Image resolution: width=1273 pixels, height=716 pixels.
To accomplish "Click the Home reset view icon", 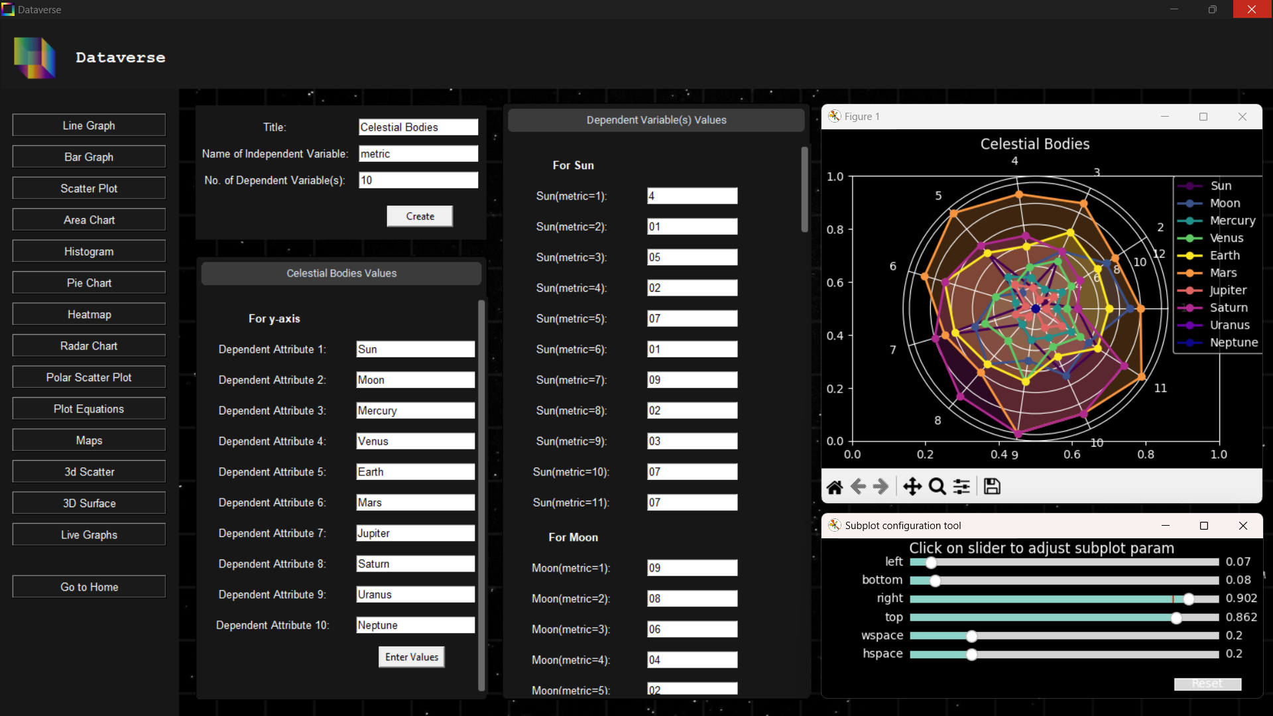I will (835, 487).
